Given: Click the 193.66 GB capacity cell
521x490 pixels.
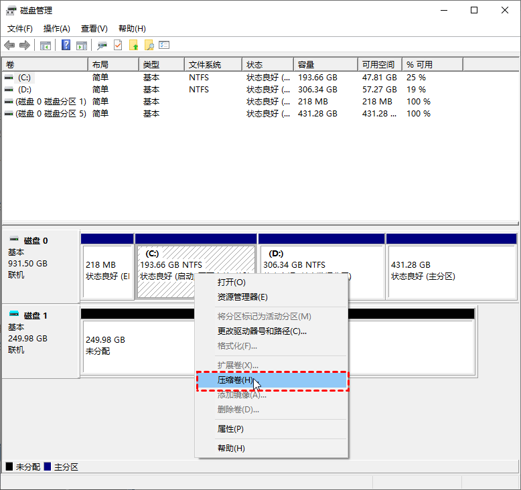Looking at the screenshot, I should [317, 78].
